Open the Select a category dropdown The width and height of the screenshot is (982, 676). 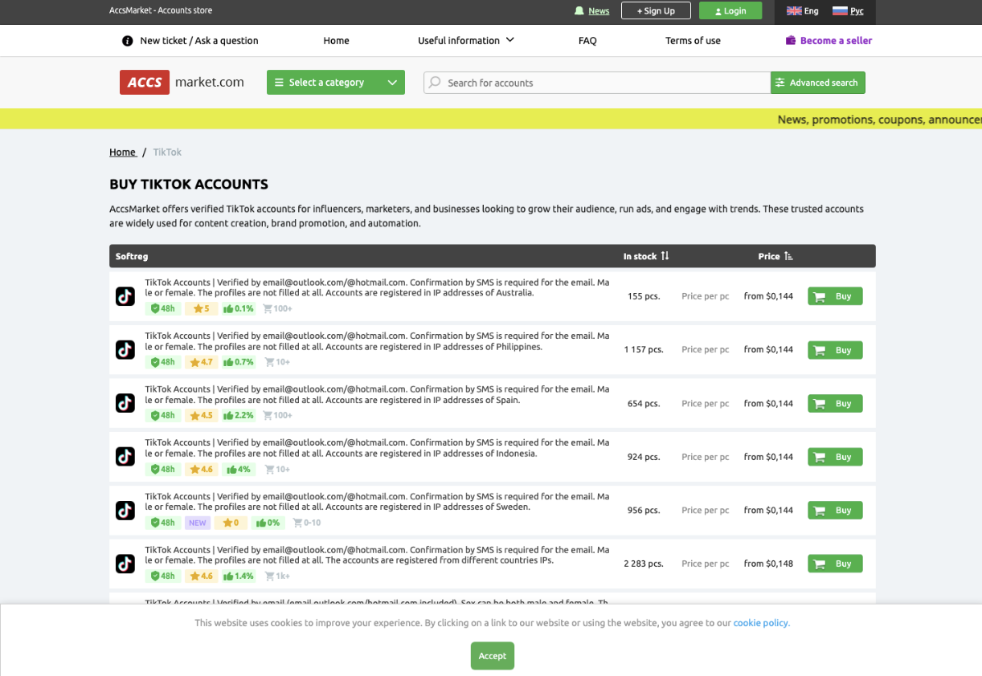click(336, 83)
